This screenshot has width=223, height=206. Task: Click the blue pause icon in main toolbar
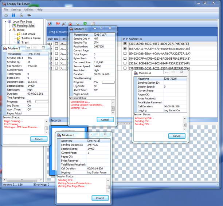coord(13,15)
